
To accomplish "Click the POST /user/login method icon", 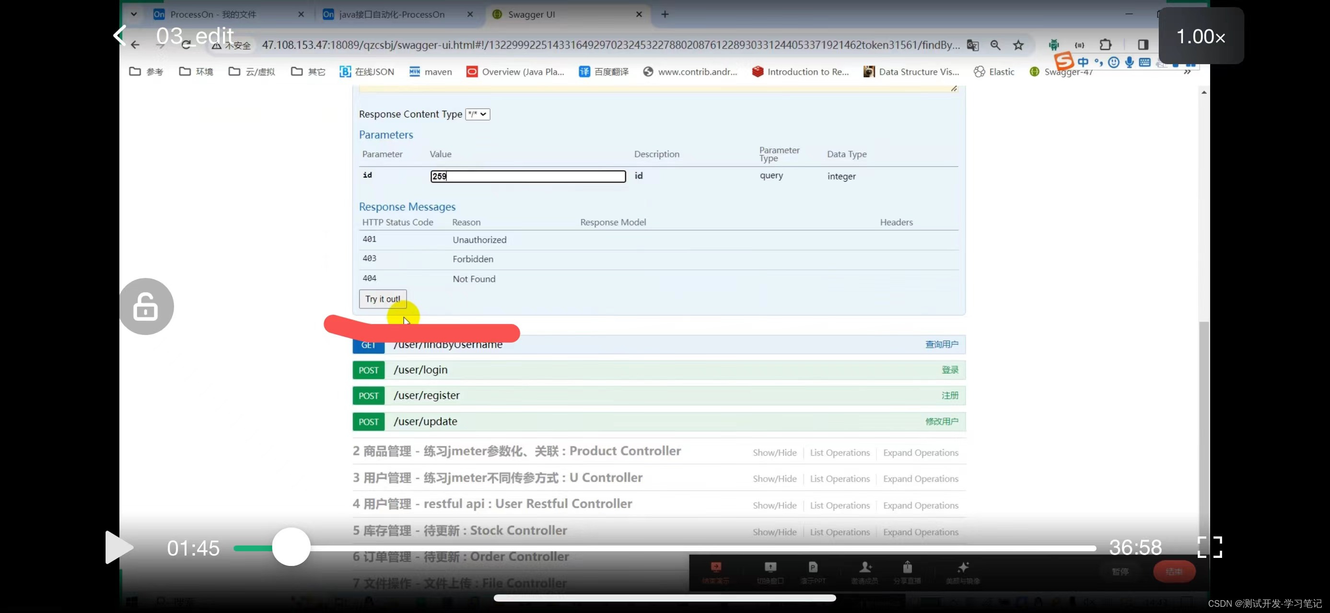I will [368, 370].
